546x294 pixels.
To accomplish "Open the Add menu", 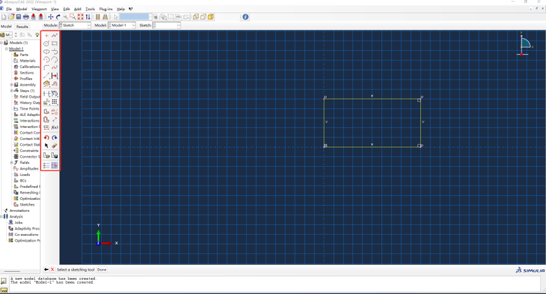I will tap(77, 9).
